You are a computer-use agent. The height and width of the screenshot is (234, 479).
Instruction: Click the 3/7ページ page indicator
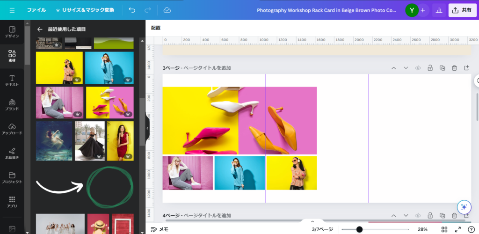tap(322, 229)
